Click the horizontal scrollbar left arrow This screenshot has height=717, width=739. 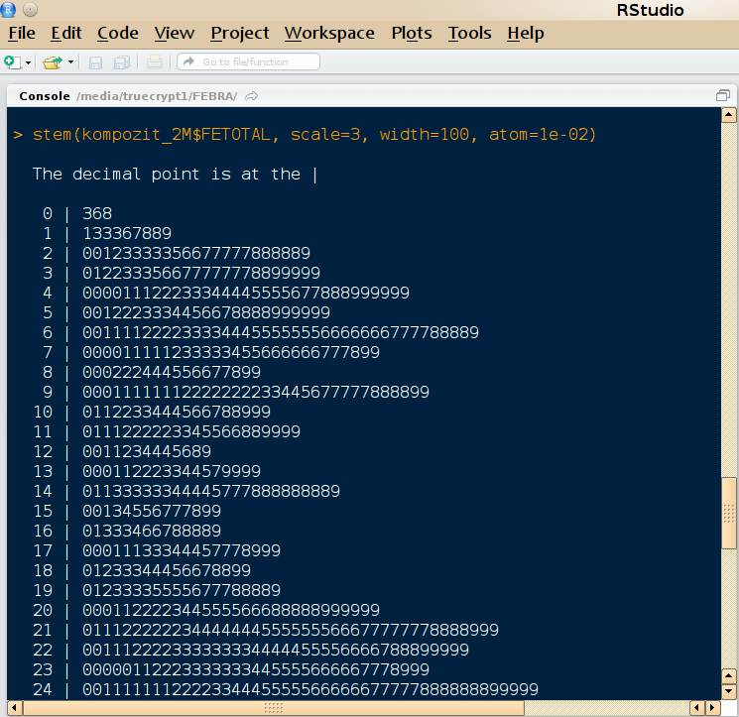pyautogui.click(x=14, y=707)
